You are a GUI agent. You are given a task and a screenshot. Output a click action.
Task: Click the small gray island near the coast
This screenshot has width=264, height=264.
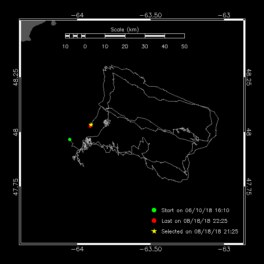pyautogui.click(x=54, y=23)
